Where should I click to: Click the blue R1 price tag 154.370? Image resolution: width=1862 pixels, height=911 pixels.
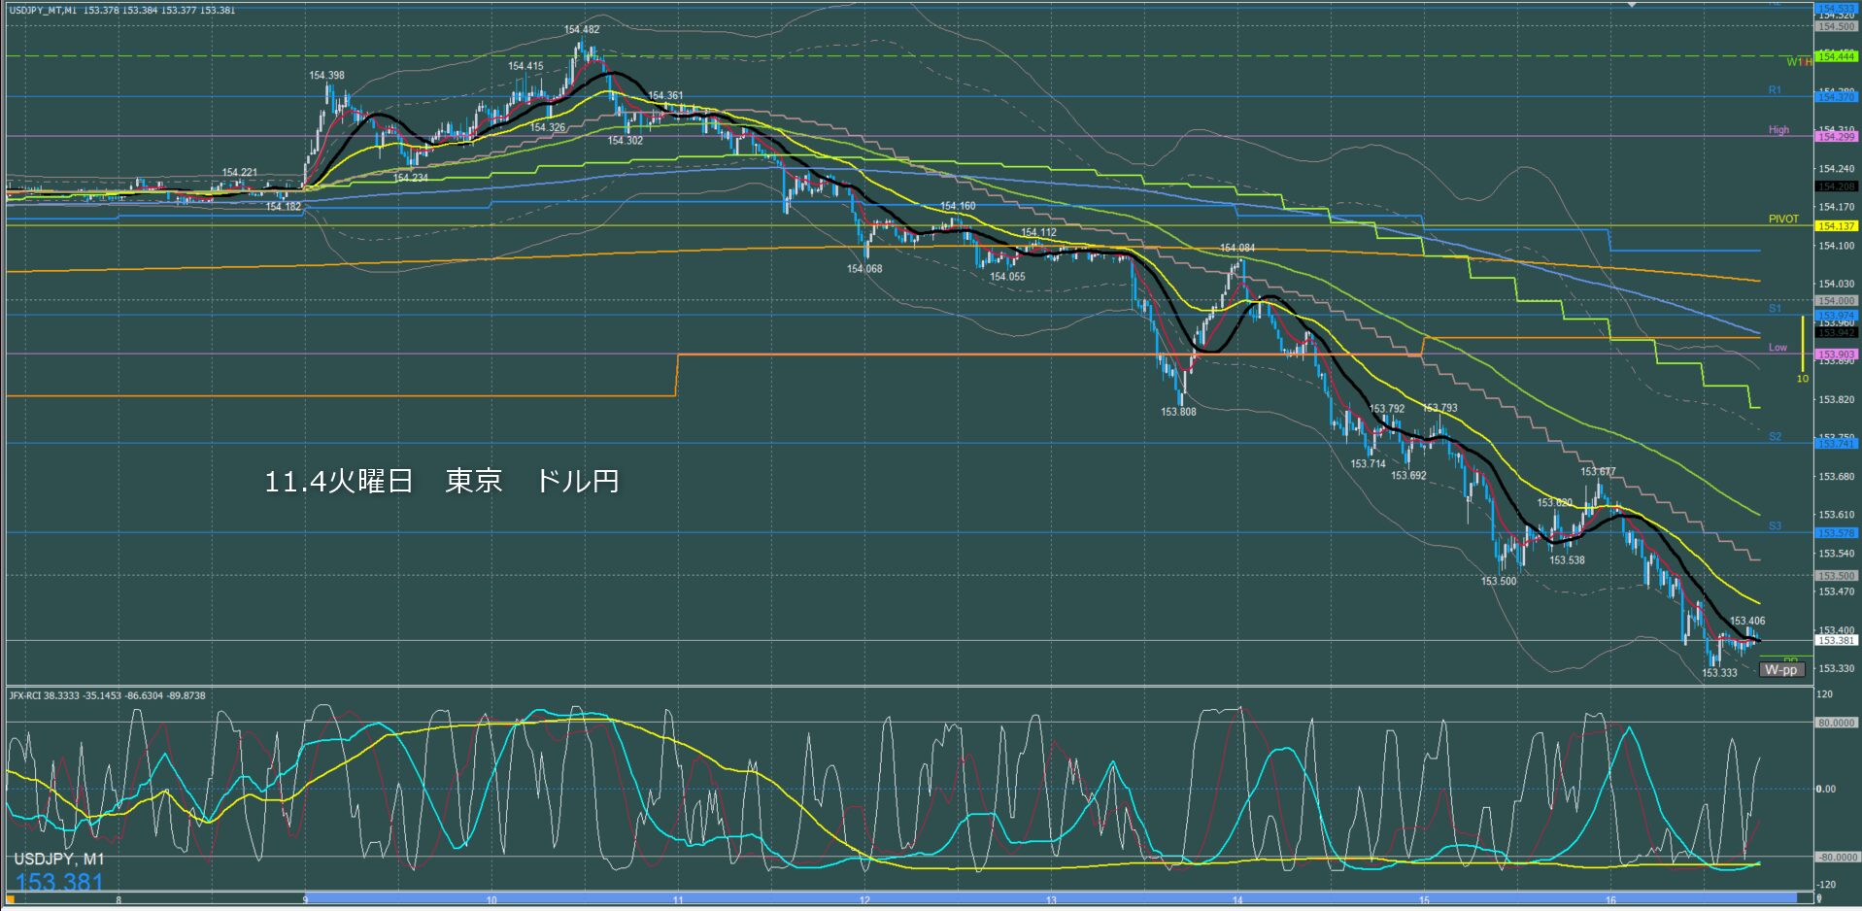pyautogui.click(x=1836, y=97)
